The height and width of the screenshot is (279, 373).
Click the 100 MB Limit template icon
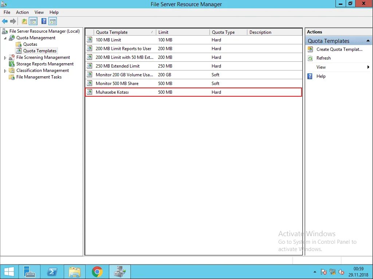(90, 40)
